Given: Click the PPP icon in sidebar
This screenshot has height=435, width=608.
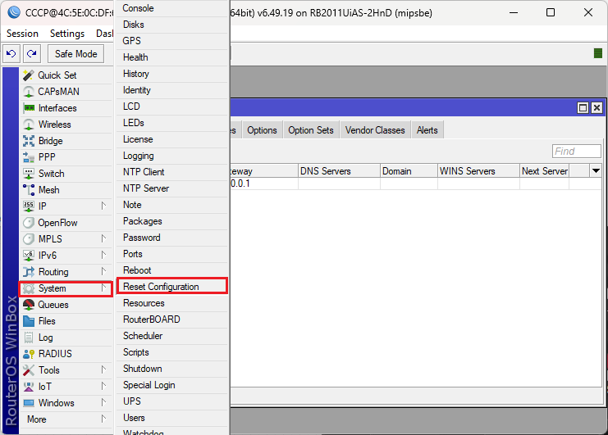Looking at the screenshot, I should point(28,157).
